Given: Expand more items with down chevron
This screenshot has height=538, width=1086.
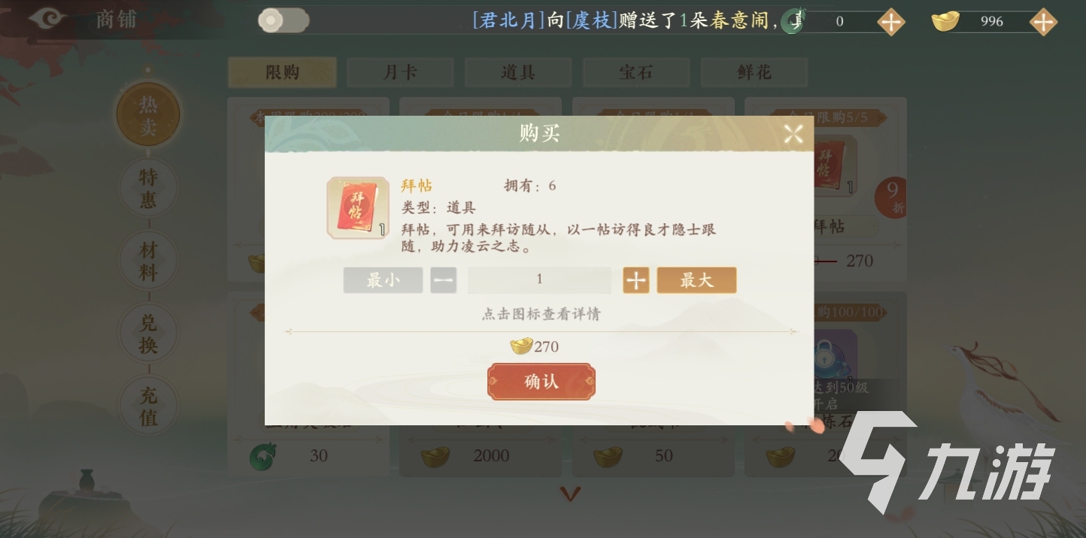Looking at the screenshot, I should [x=571, y=494].
